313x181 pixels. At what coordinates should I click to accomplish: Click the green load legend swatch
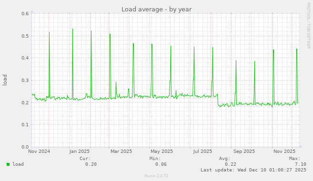tap(8, 164)
